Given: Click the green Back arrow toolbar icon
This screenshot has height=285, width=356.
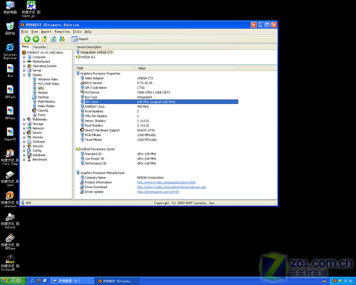Looking at the screenshot, I should click(27, 39).
